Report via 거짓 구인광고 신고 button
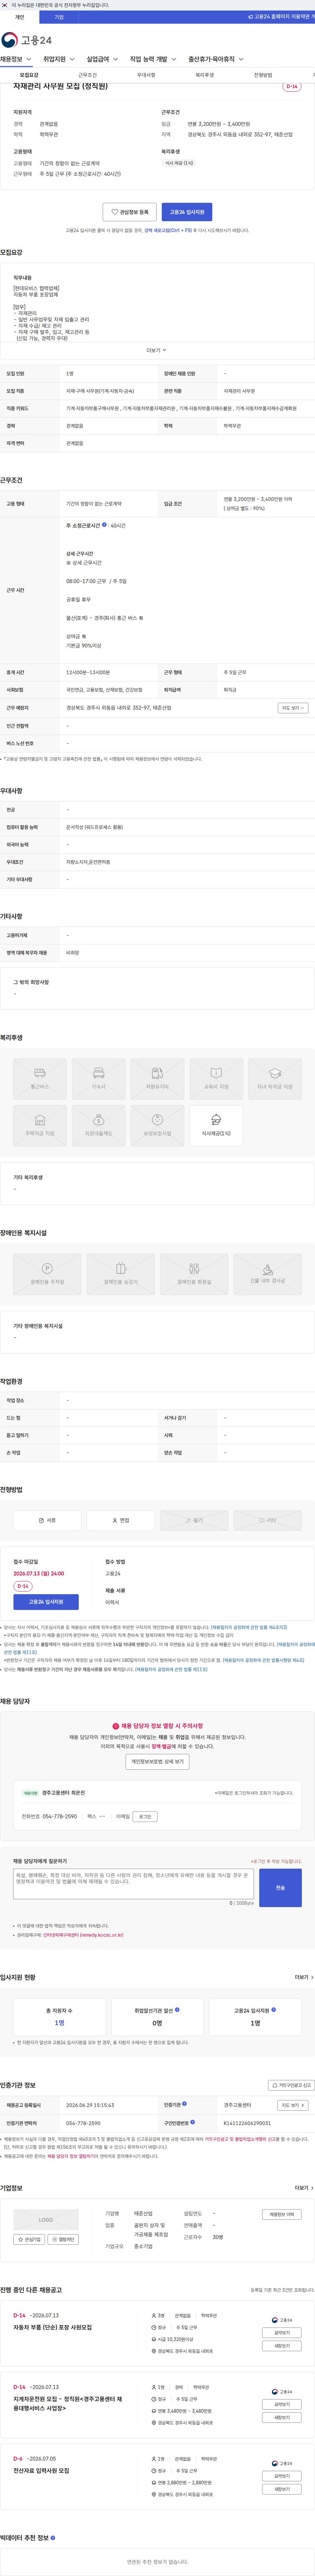315x2576 pixels. (x=291, y=2085)
